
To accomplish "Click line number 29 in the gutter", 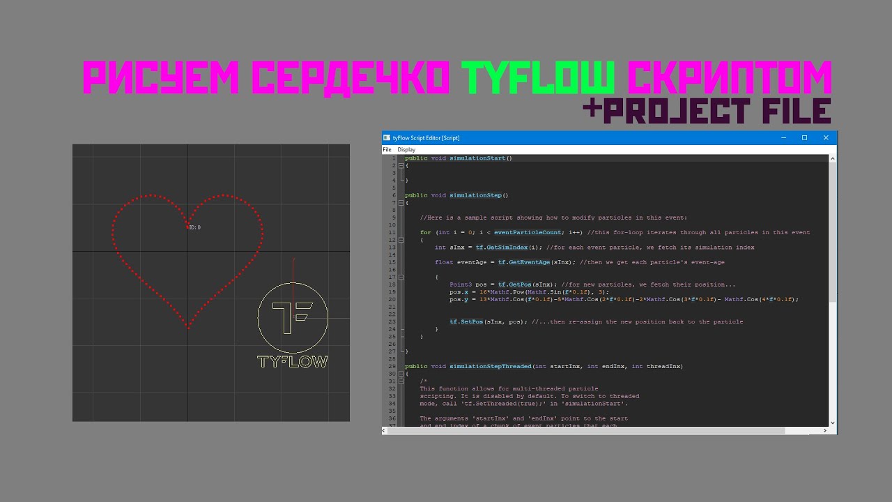I will [x=392, y=366].
